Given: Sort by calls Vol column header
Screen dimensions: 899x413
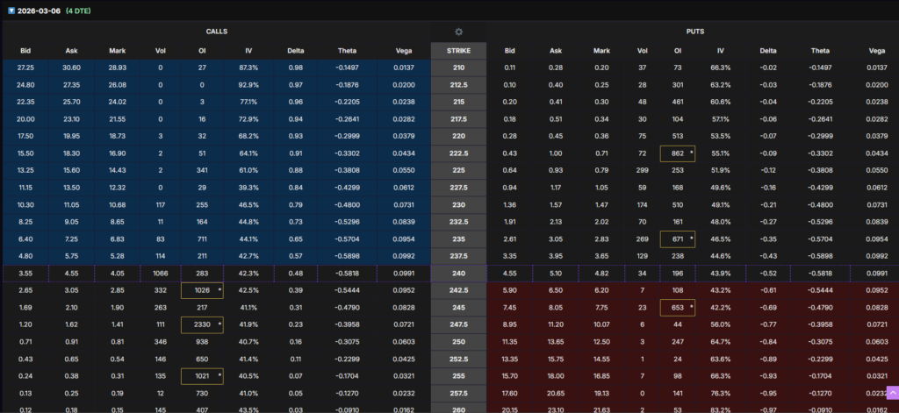Looking at the screenshot, I should point(159,50).
